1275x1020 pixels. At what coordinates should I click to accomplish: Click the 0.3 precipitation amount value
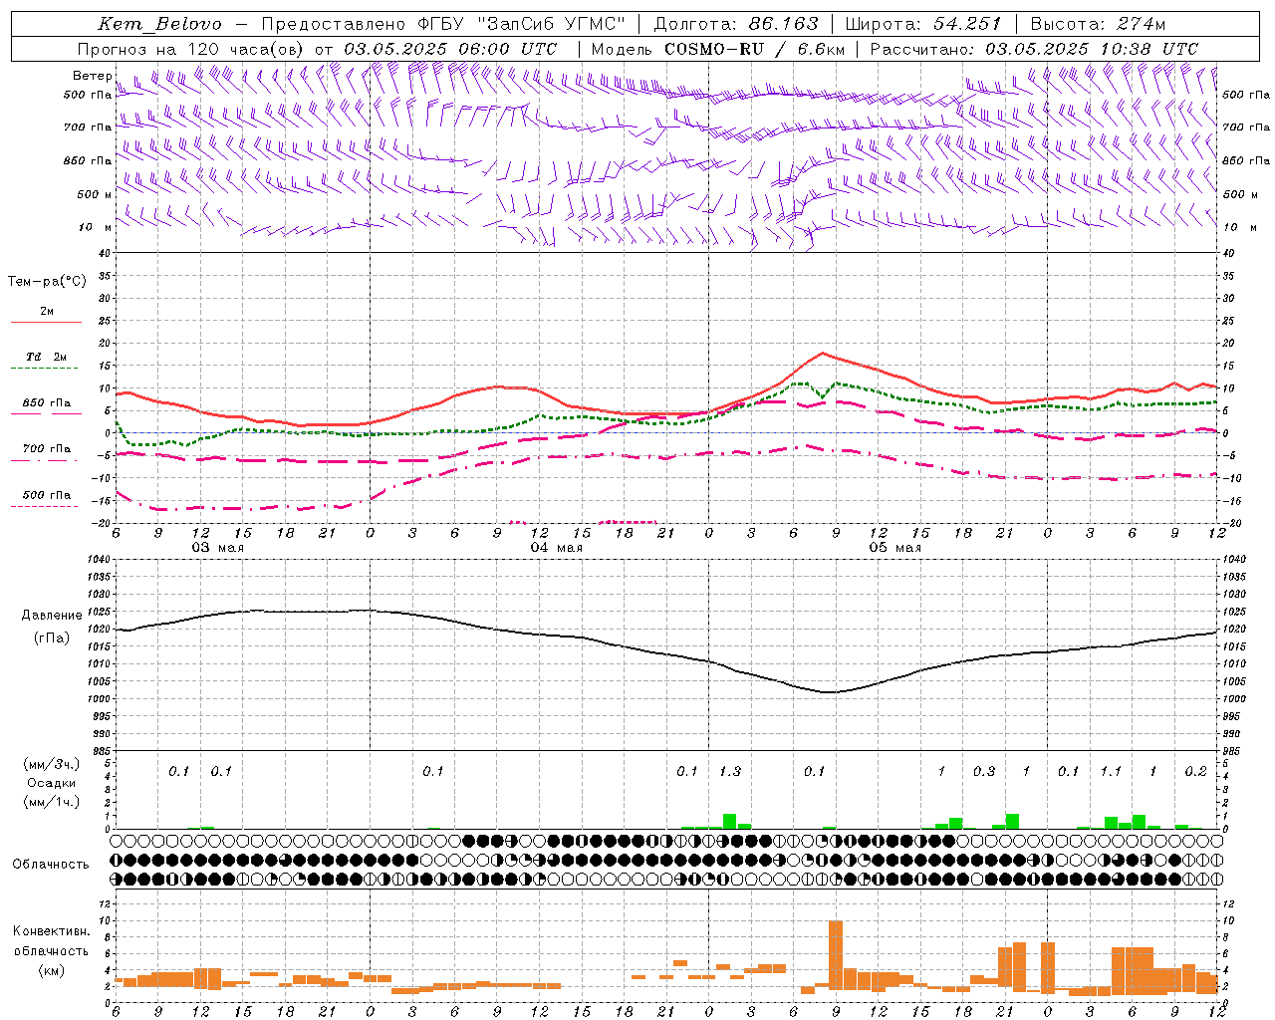tap(983, 772)
